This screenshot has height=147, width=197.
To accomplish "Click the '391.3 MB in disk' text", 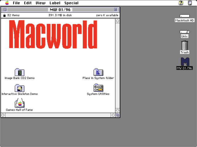I will [60, 15].
